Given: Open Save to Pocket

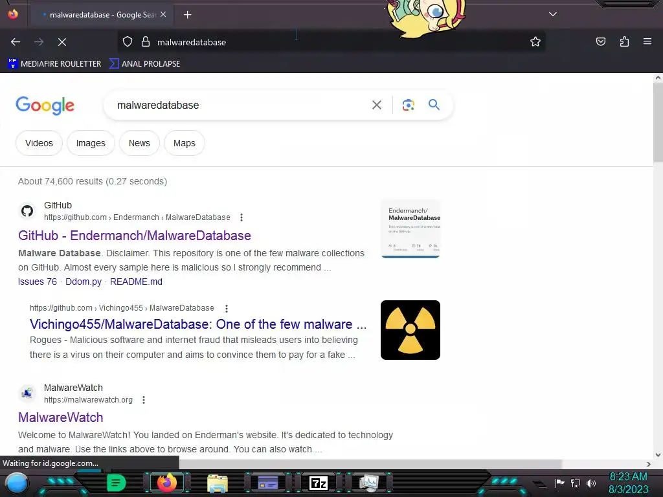Looking at the screenshot, I should pyautogui.click(x=600, y=42).
